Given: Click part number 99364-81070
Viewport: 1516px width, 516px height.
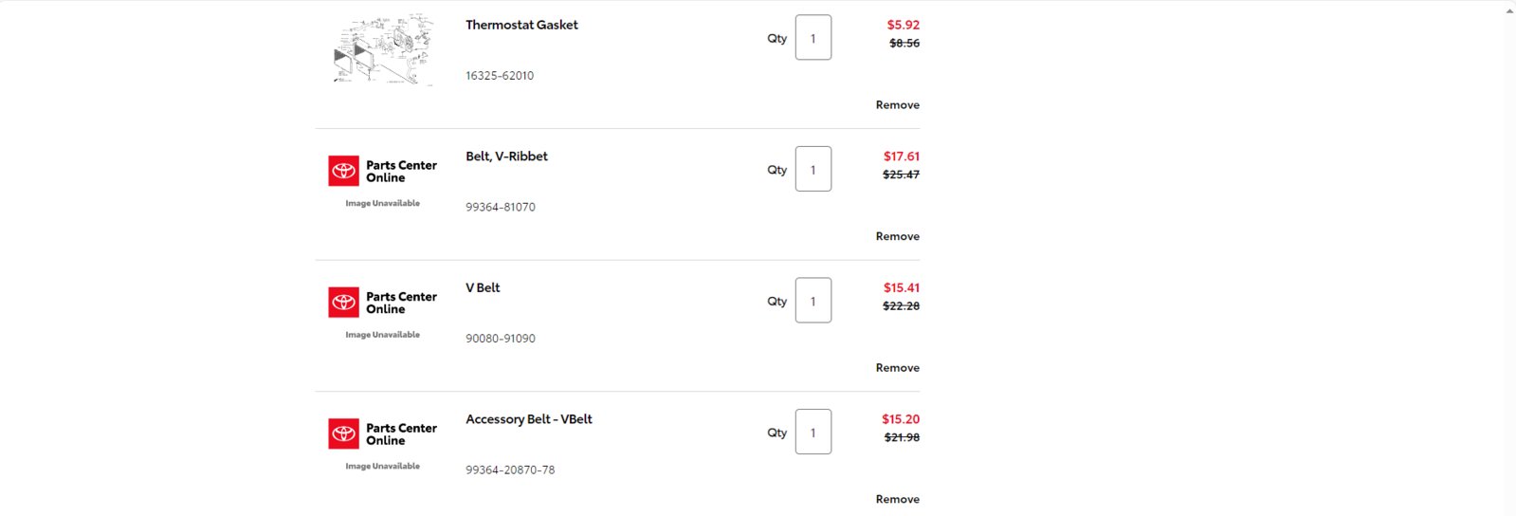Looking at the screenshot, I should click(x=501, y=207).
